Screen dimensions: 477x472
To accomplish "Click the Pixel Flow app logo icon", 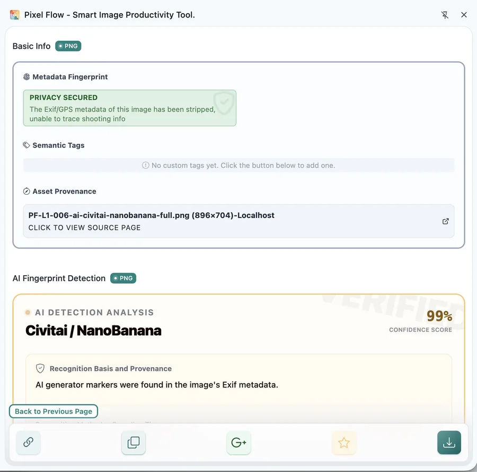I will click(15, 15).
